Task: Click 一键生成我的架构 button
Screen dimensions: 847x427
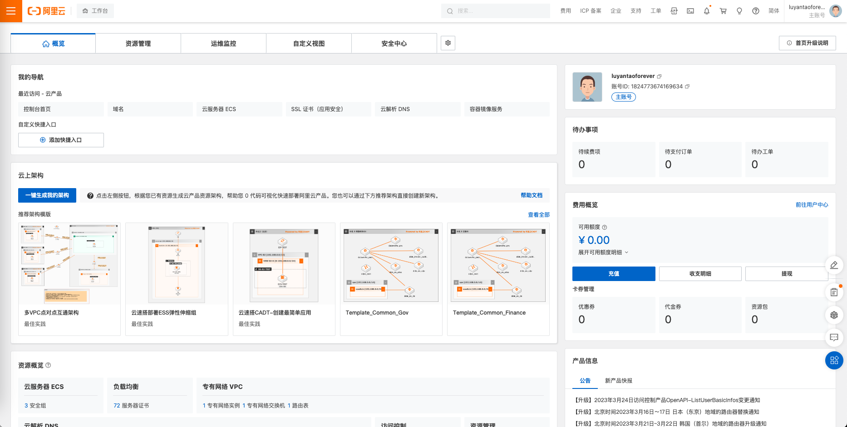Action: click(x=47, y=195)
